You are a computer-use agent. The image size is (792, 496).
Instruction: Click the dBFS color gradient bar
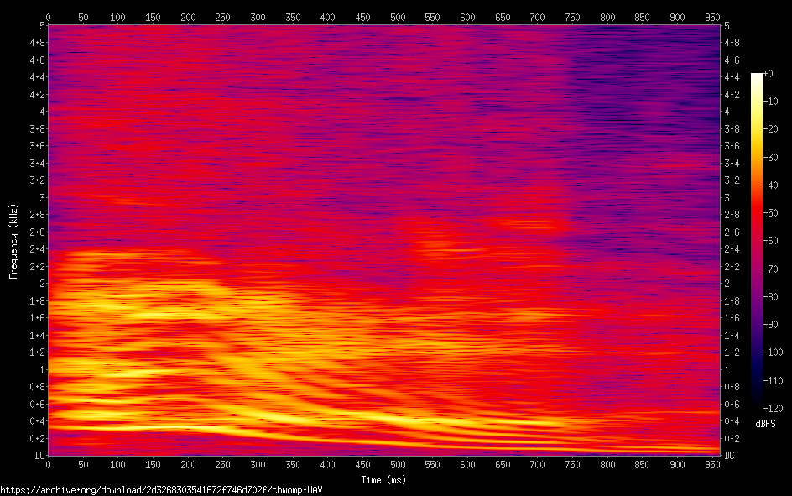tap(757, 240)
